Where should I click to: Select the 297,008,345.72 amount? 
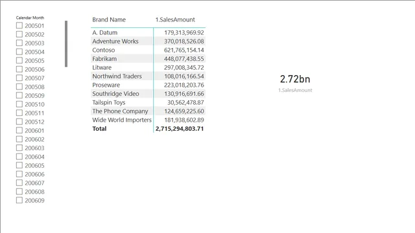pyautogui.click(x=184, y=67)
